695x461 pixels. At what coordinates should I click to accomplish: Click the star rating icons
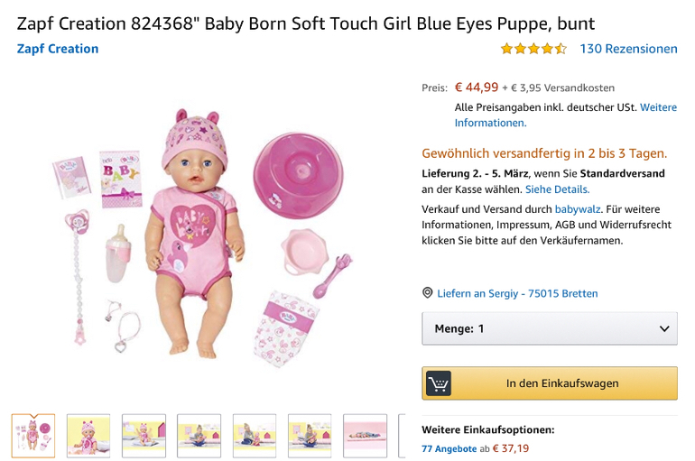[x=533, y=49]
